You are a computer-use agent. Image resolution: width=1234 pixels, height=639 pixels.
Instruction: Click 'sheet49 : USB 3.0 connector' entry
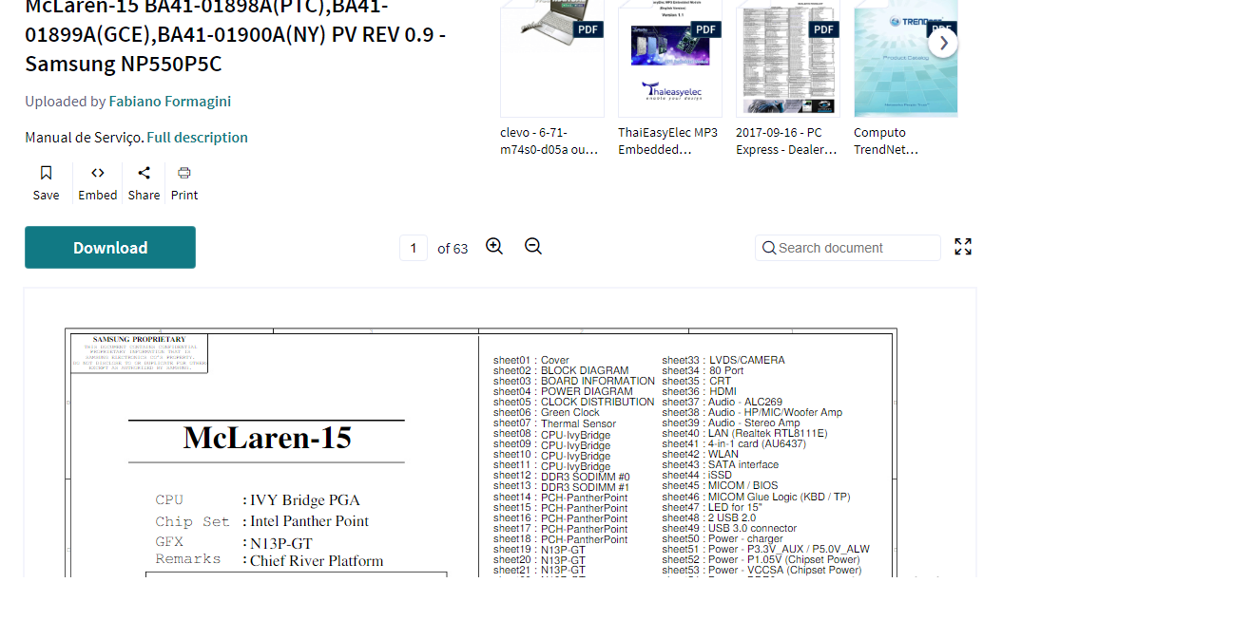pos(729,528)
